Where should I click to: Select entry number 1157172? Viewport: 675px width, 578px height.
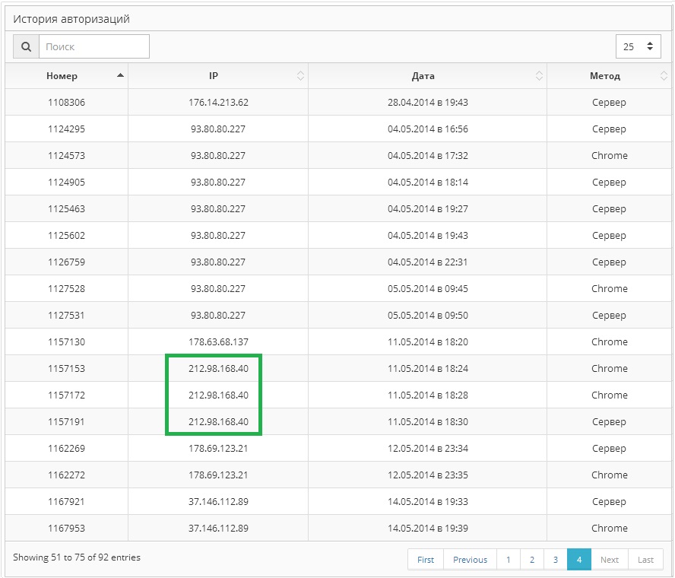tap(66, 395)
